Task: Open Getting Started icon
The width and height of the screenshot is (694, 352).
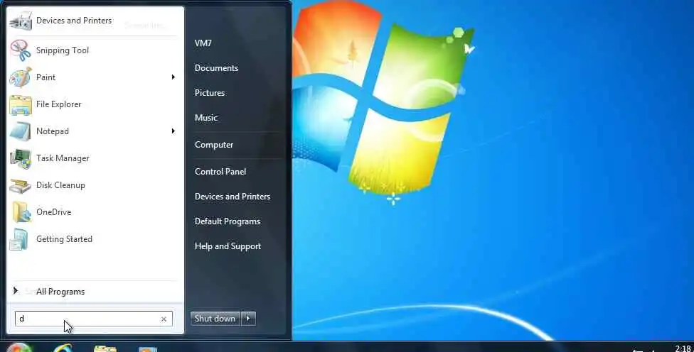Action: [19, 239]
